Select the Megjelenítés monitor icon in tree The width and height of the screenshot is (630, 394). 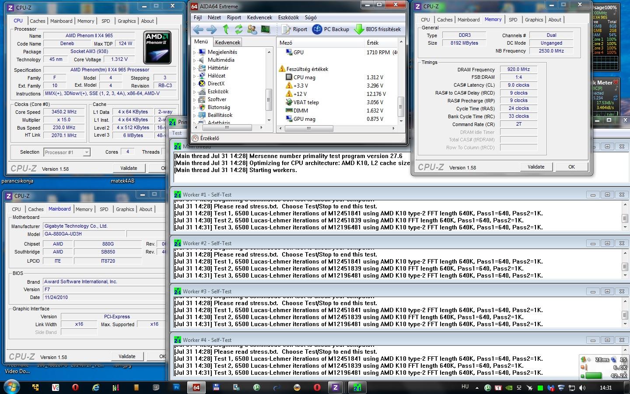point(202,52)
